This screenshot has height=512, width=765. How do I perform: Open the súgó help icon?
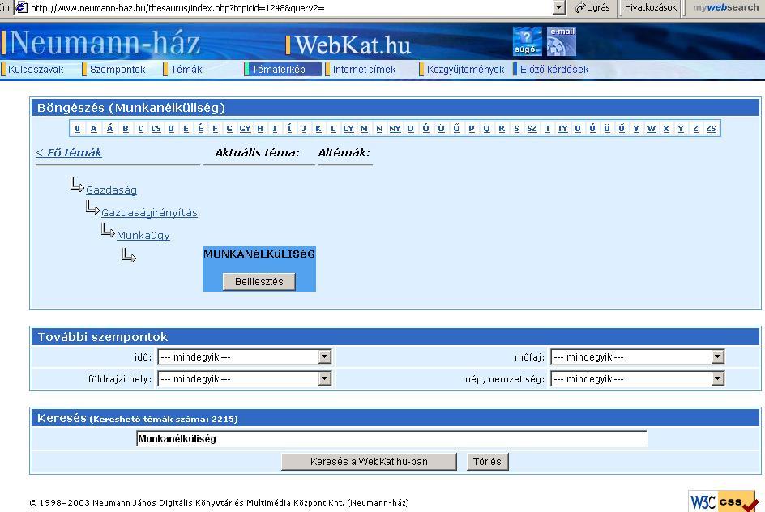click(527, 41)
